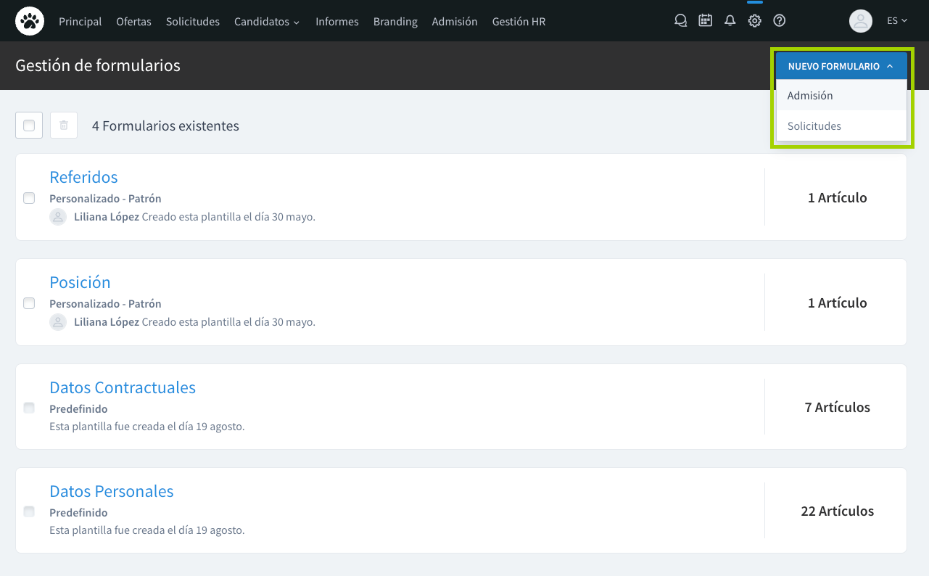Open the ES language selector
This screenshot has width=929, height=576.
click(897, 21)
